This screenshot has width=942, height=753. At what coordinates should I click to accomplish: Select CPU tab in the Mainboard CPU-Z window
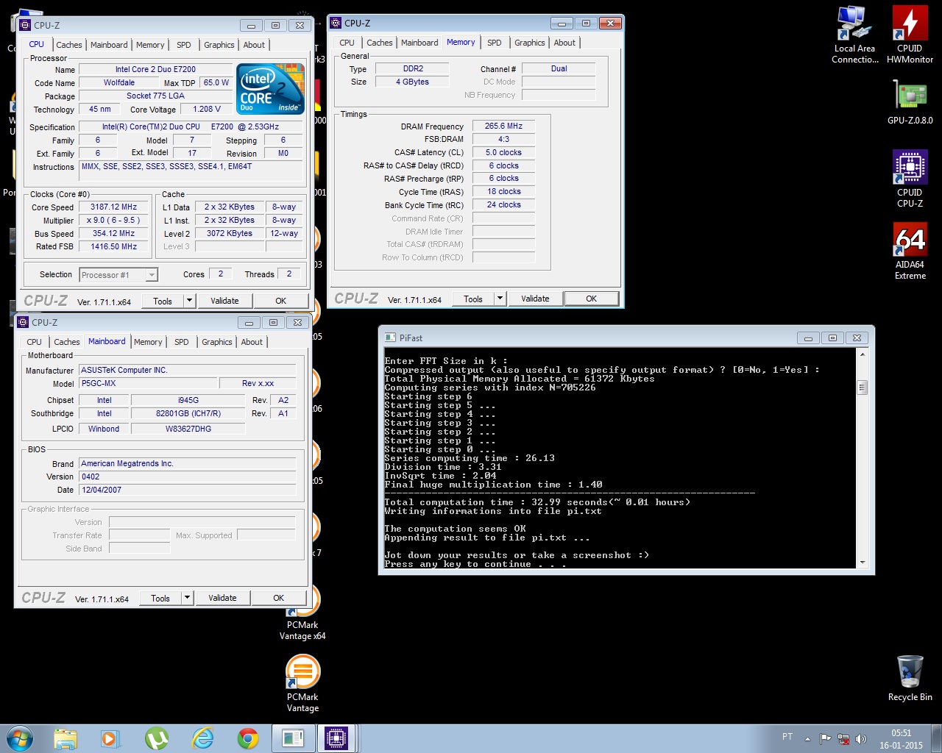coord(34,342)
